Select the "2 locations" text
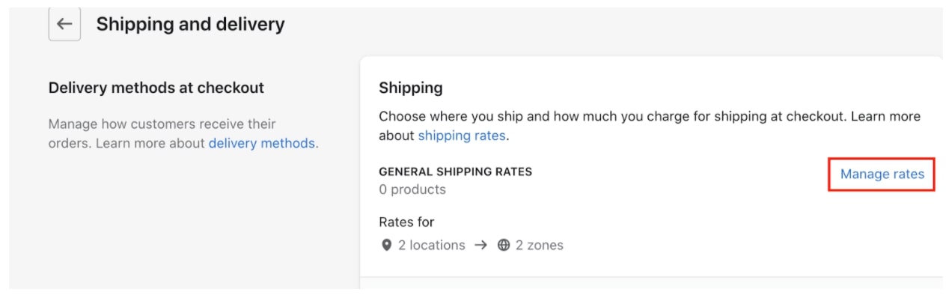Screen dimensions: 949x295 click(x=432, y=246)
